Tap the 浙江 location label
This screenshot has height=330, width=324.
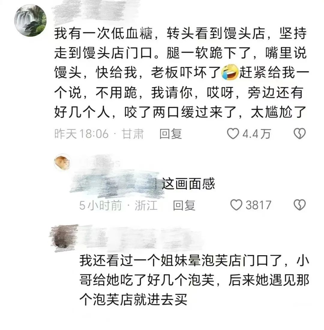point(146,205)
